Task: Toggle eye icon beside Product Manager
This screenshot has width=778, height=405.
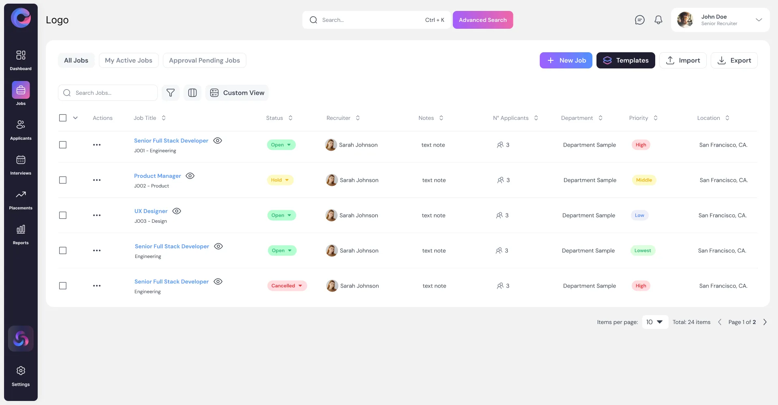Action: click(x=190, y=176)
